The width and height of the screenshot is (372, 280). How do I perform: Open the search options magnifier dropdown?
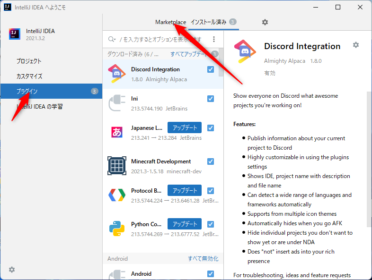pos(112,39)
